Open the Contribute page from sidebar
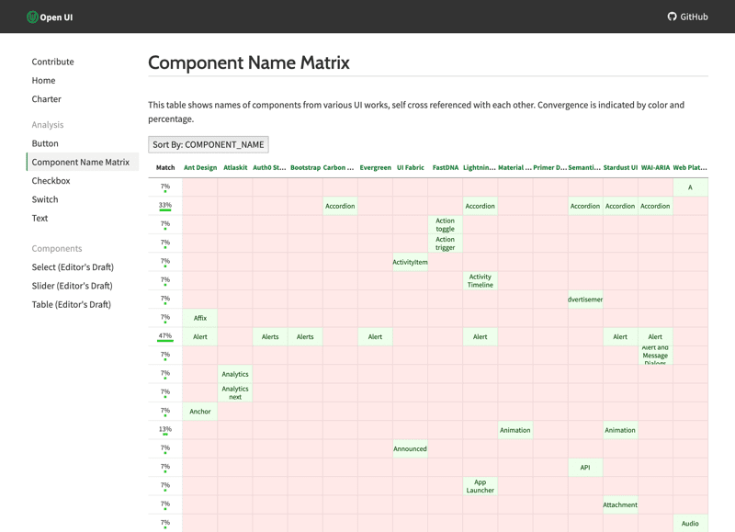The image size is (735, 532). pos(52,62)
